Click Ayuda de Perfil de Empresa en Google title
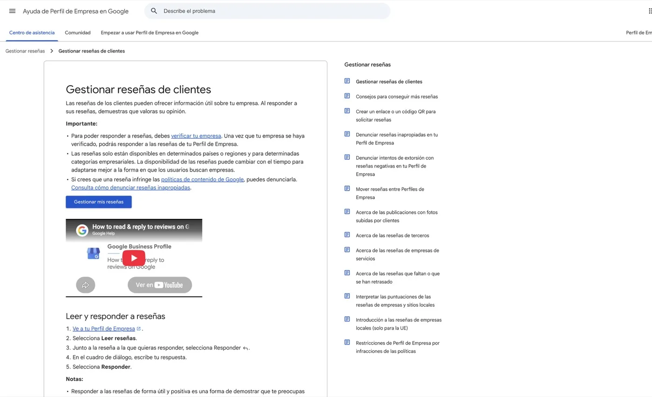 coord(76,11)
